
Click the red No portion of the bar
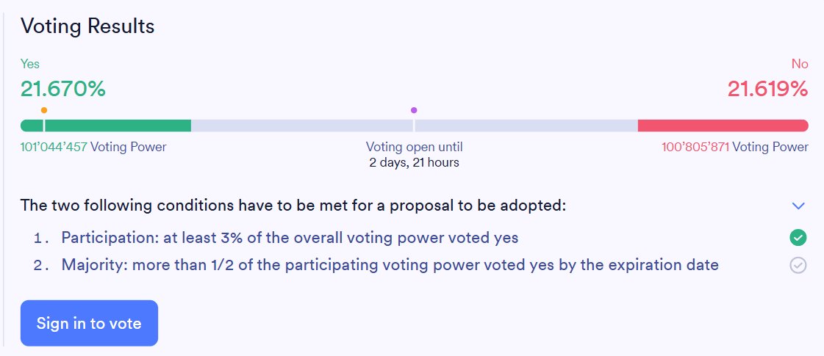coord(723,126)
